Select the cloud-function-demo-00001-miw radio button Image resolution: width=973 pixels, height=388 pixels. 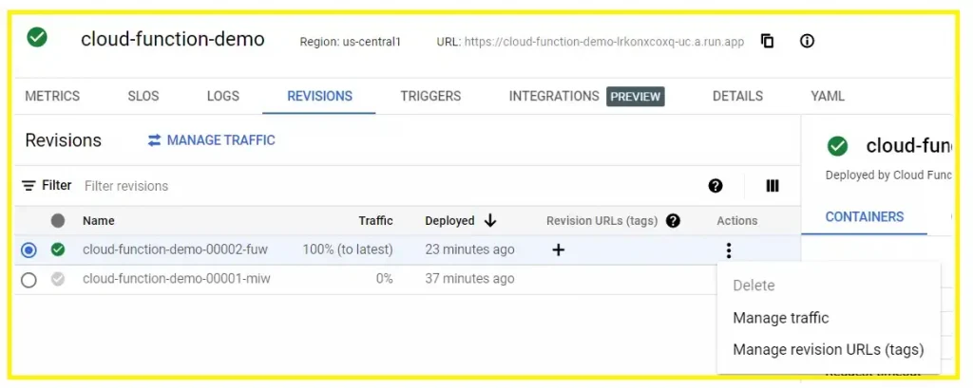click(x=29, y=280)
